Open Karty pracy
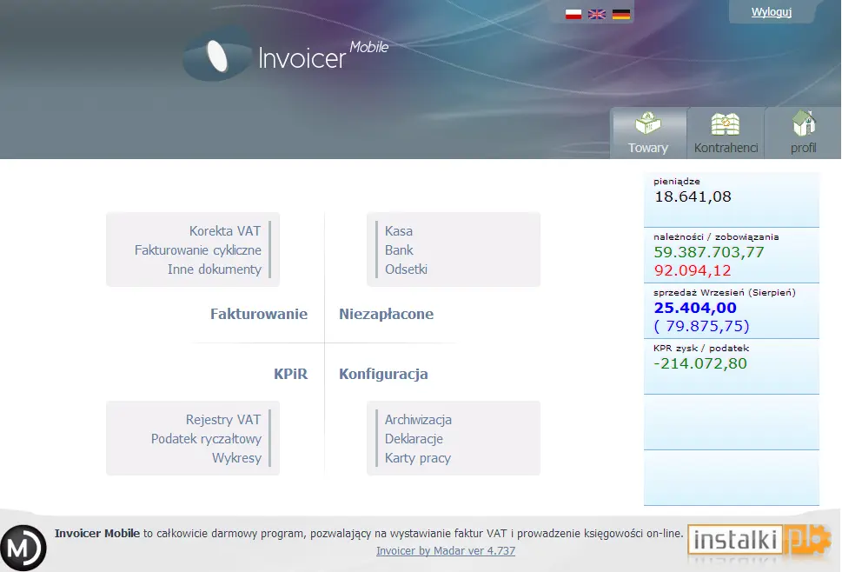The width and height of the screenshot is (842, 572). click(417, 458)
